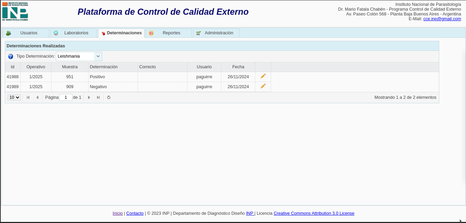This screenshot has width=466, height=223.
Task: Select the Administración tab
Action: (x=216, y=33)
